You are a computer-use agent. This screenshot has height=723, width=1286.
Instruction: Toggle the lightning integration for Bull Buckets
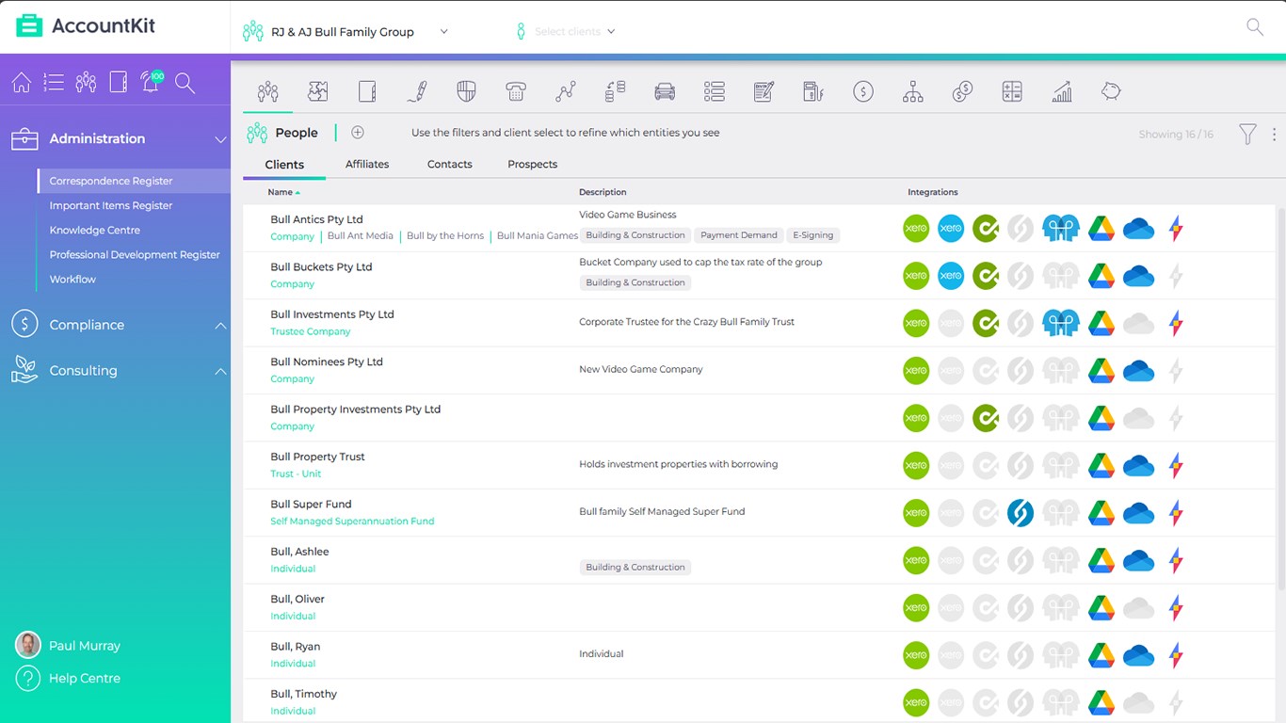[1175, 276]
